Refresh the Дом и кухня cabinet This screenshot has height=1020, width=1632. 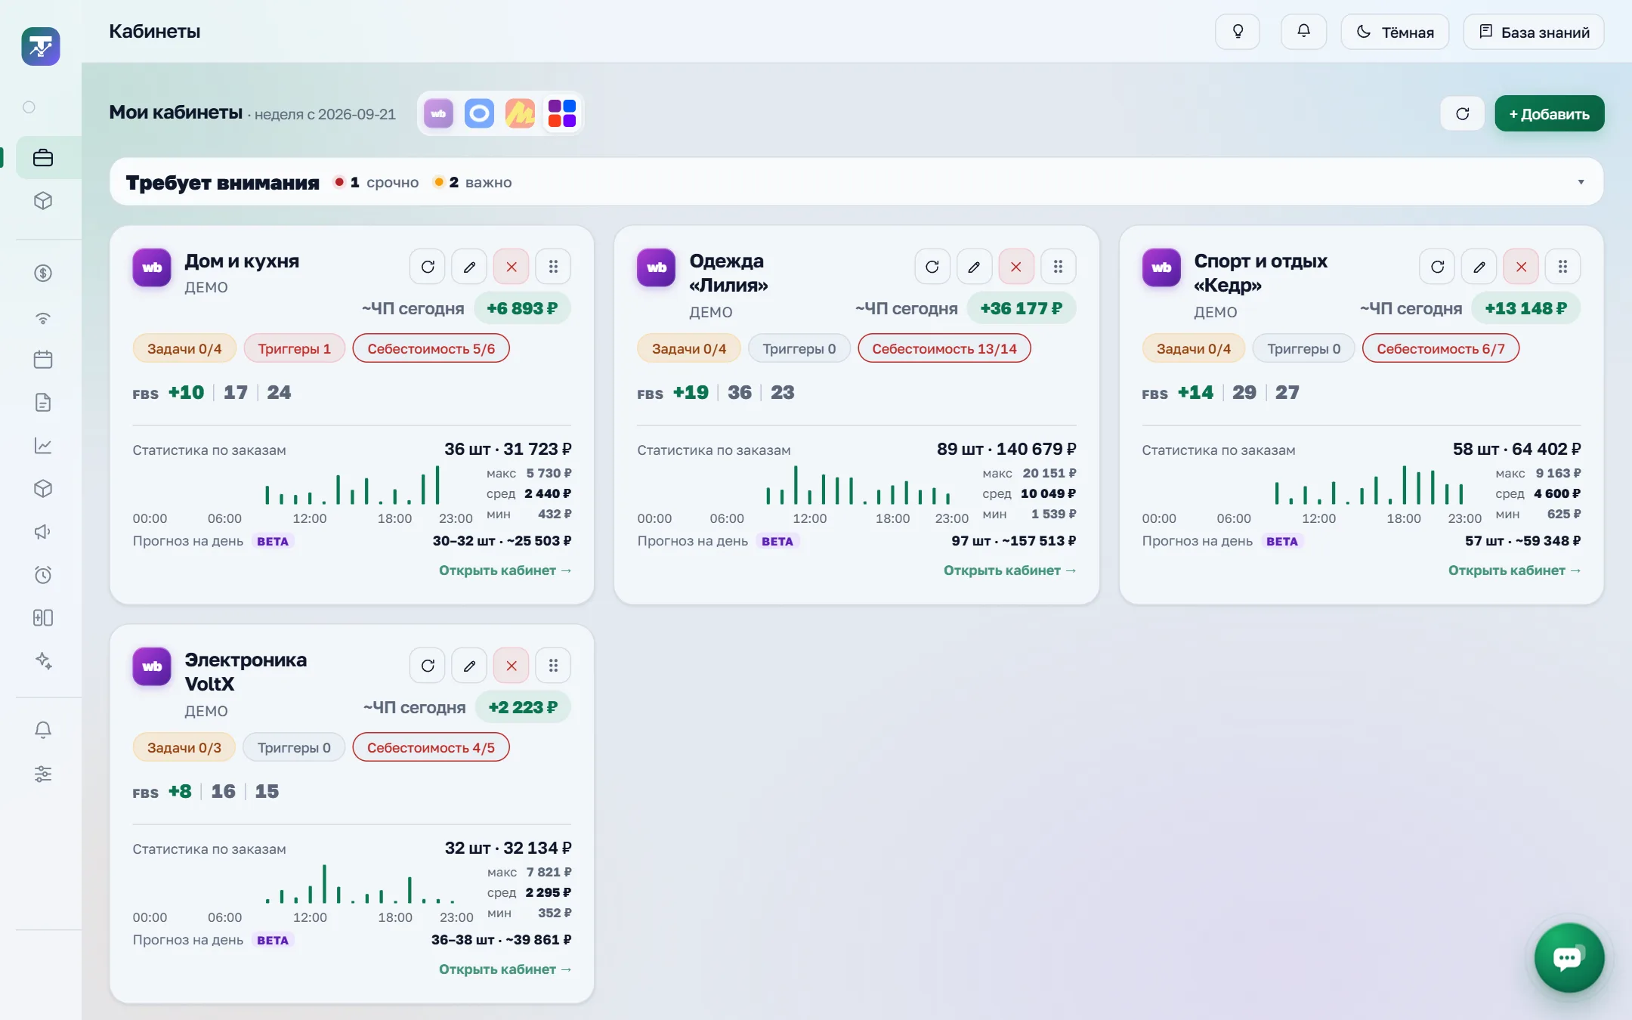pos(428,267)
